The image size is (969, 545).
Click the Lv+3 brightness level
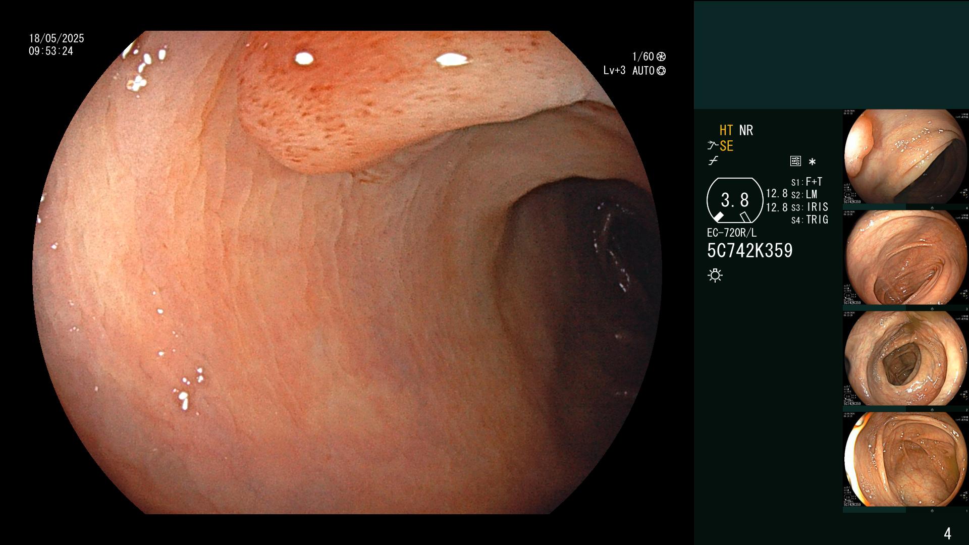(x=614, y=71)
